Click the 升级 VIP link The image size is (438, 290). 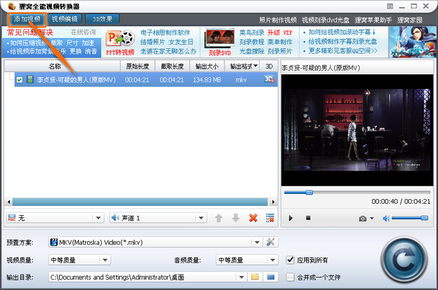tap(280, 33)
